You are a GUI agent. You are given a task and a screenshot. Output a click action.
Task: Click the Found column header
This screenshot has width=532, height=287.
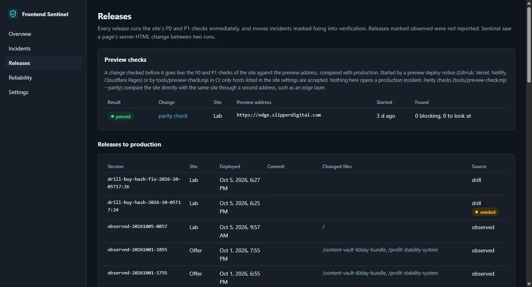click(x=422, y=102)
